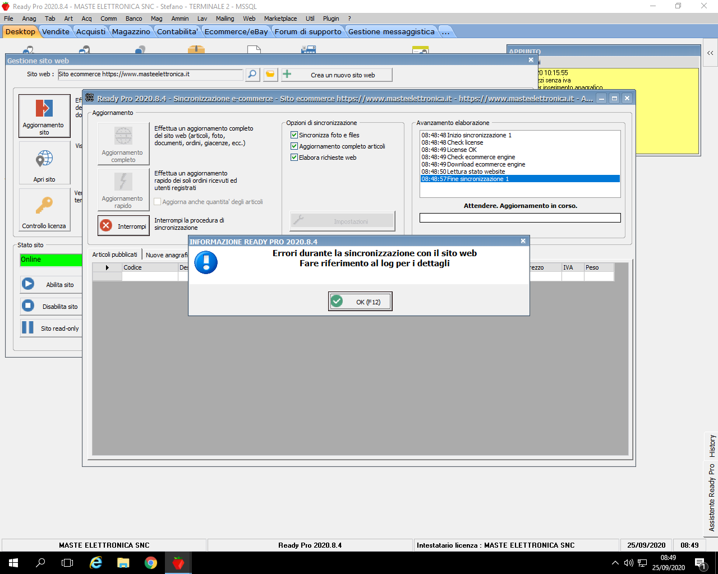Click the taskbar search magnifier icon
This screenshot has height=574, width=718.
40,563
